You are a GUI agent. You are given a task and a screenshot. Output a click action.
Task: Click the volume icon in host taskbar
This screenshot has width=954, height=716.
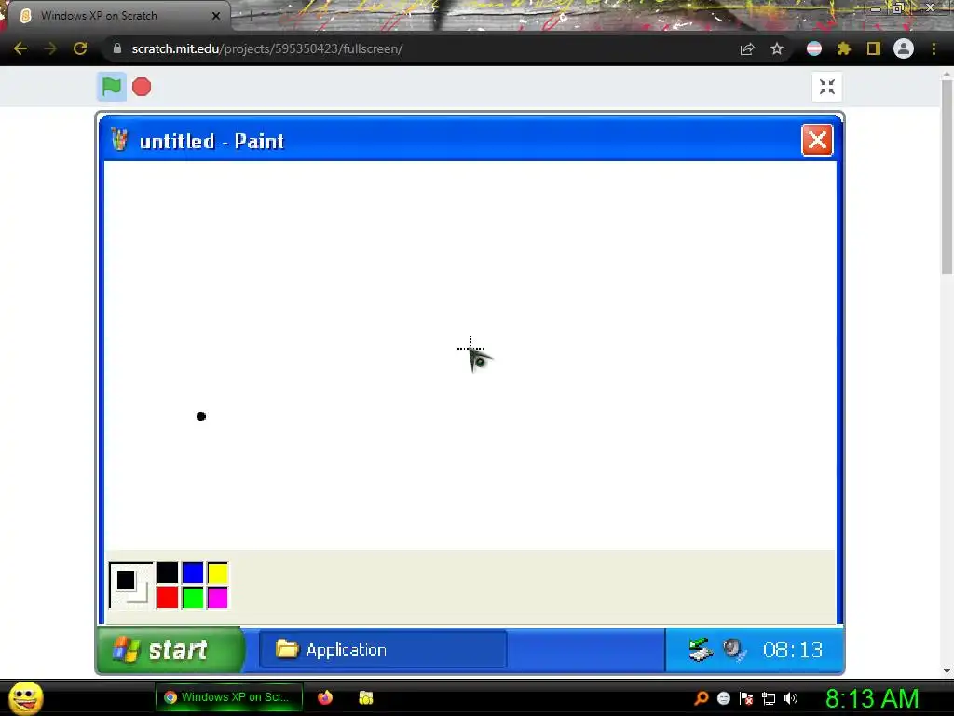point(791,698)
